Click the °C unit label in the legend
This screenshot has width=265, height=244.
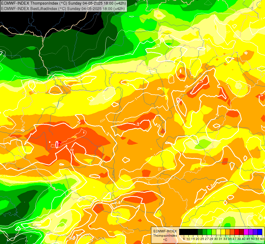(165, 240)
